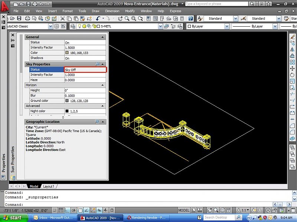
Task: Click the Windows start button
Action: point(14,218)
